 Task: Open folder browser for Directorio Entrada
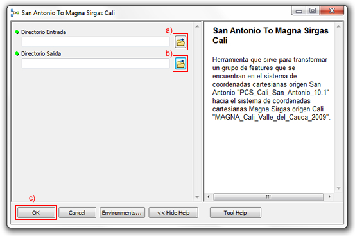(180, 42)
